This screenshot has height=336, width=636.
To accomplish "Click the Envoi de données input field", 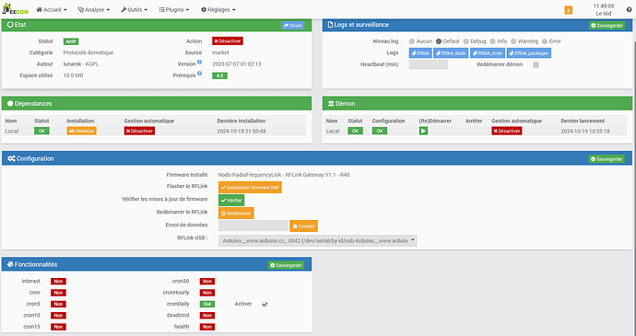I will (253, 226).
